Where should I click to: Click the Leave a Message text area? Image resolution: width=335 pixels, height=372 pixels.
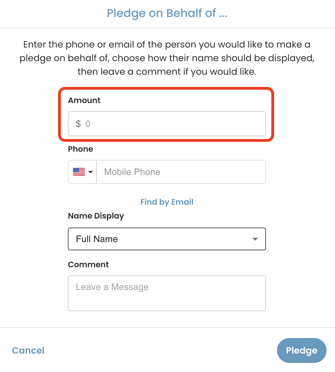167,293
